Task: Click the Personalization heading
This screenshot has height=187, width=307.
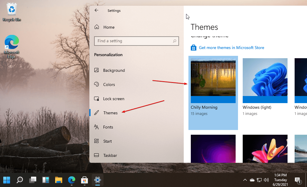Action: click(x=108, y=55)
